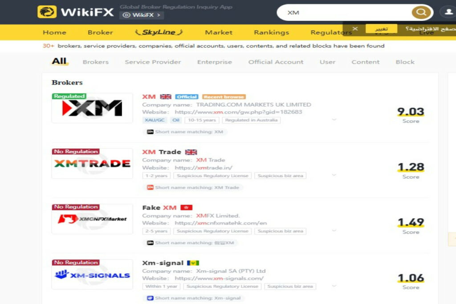Screen dimensions: 456x304
Task: Click the Regulated label on XM logo
Action: click(69, 96)
